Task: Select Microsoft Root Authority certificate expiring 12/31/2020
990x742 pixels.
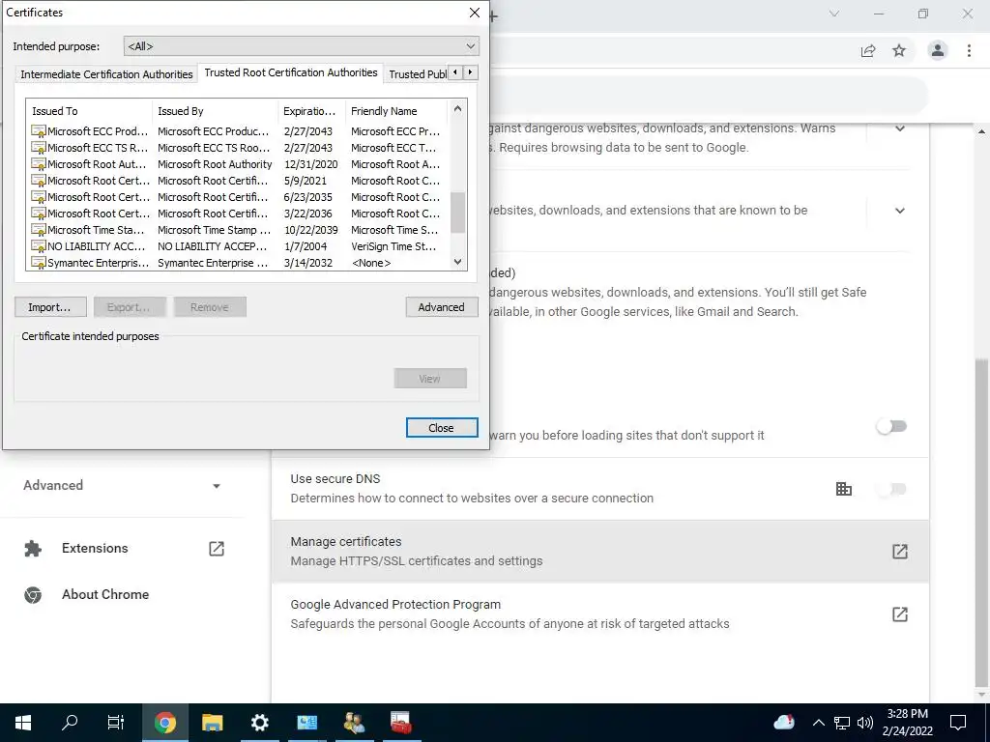Action: click(x=238, y=164)
